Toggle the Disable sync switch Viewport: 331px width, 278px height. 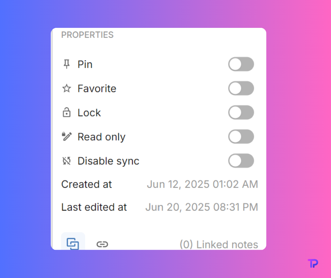(241, 161)
